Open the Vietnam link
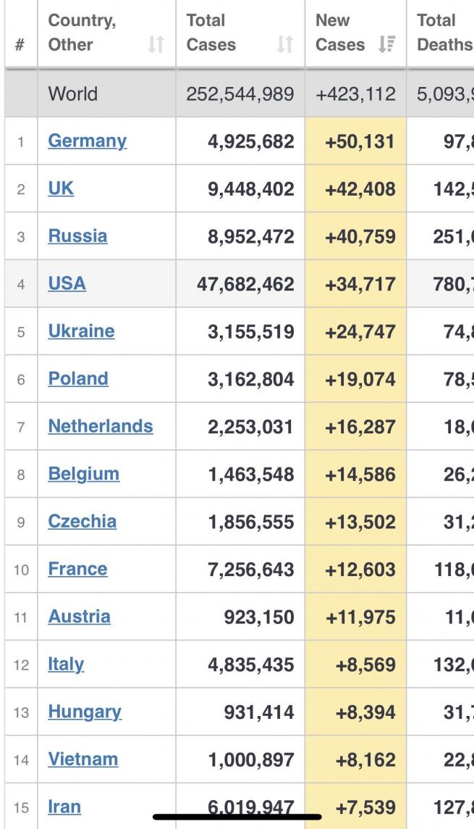 83,759
